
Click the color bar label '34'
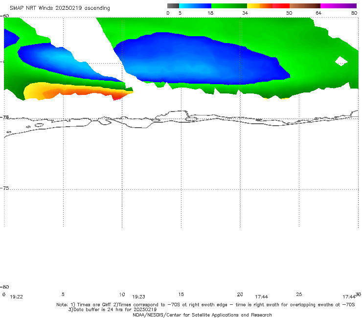(x=245, y=13)
